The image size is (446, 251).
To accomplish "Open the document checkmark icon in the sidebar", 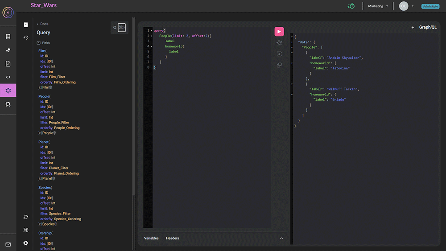I will tap(8, 64).
